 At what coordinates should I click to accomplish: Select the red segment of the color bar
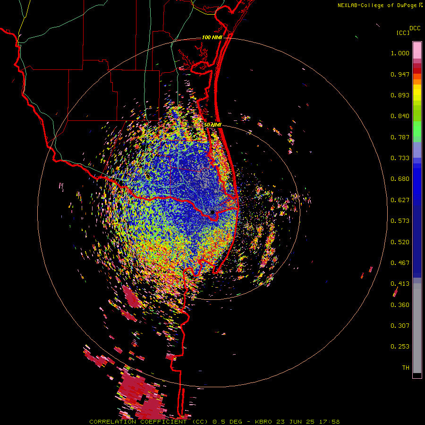point(417,70)
